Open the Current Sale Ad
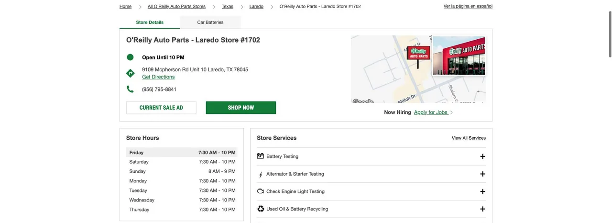The height and width of the screenshot is (223, 612). coord(161,108)
